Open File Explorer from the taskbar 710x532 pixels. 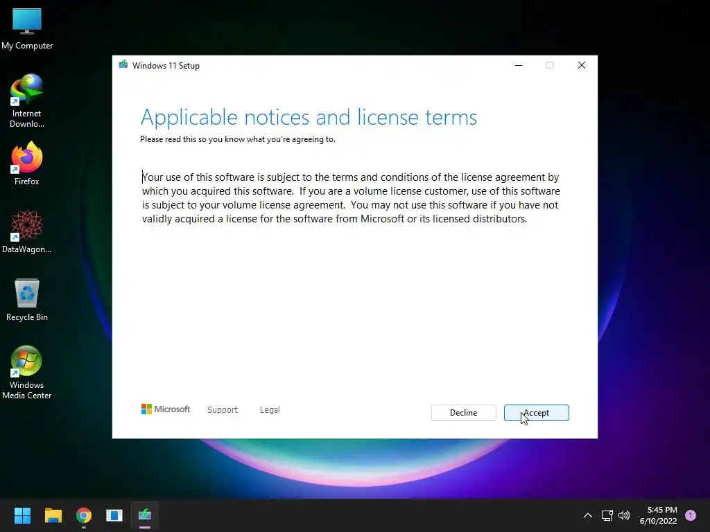pos(53,515)
